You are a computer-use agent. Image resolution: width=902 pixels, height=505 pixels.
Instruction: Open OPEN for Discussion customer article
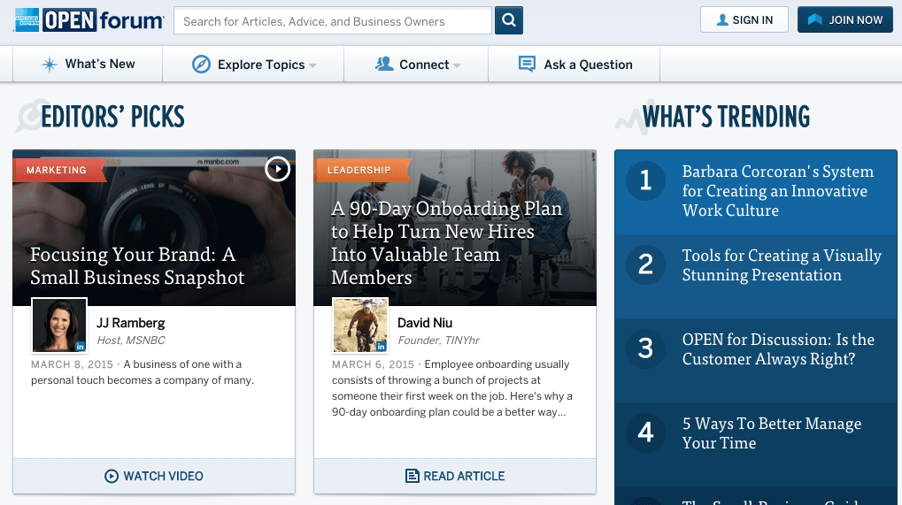[778, 348]
